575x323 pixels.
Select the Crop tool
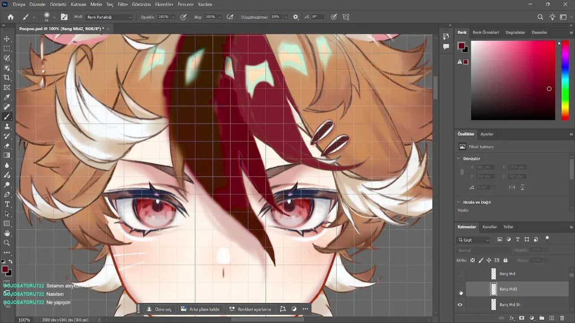[x=7, y=78]
